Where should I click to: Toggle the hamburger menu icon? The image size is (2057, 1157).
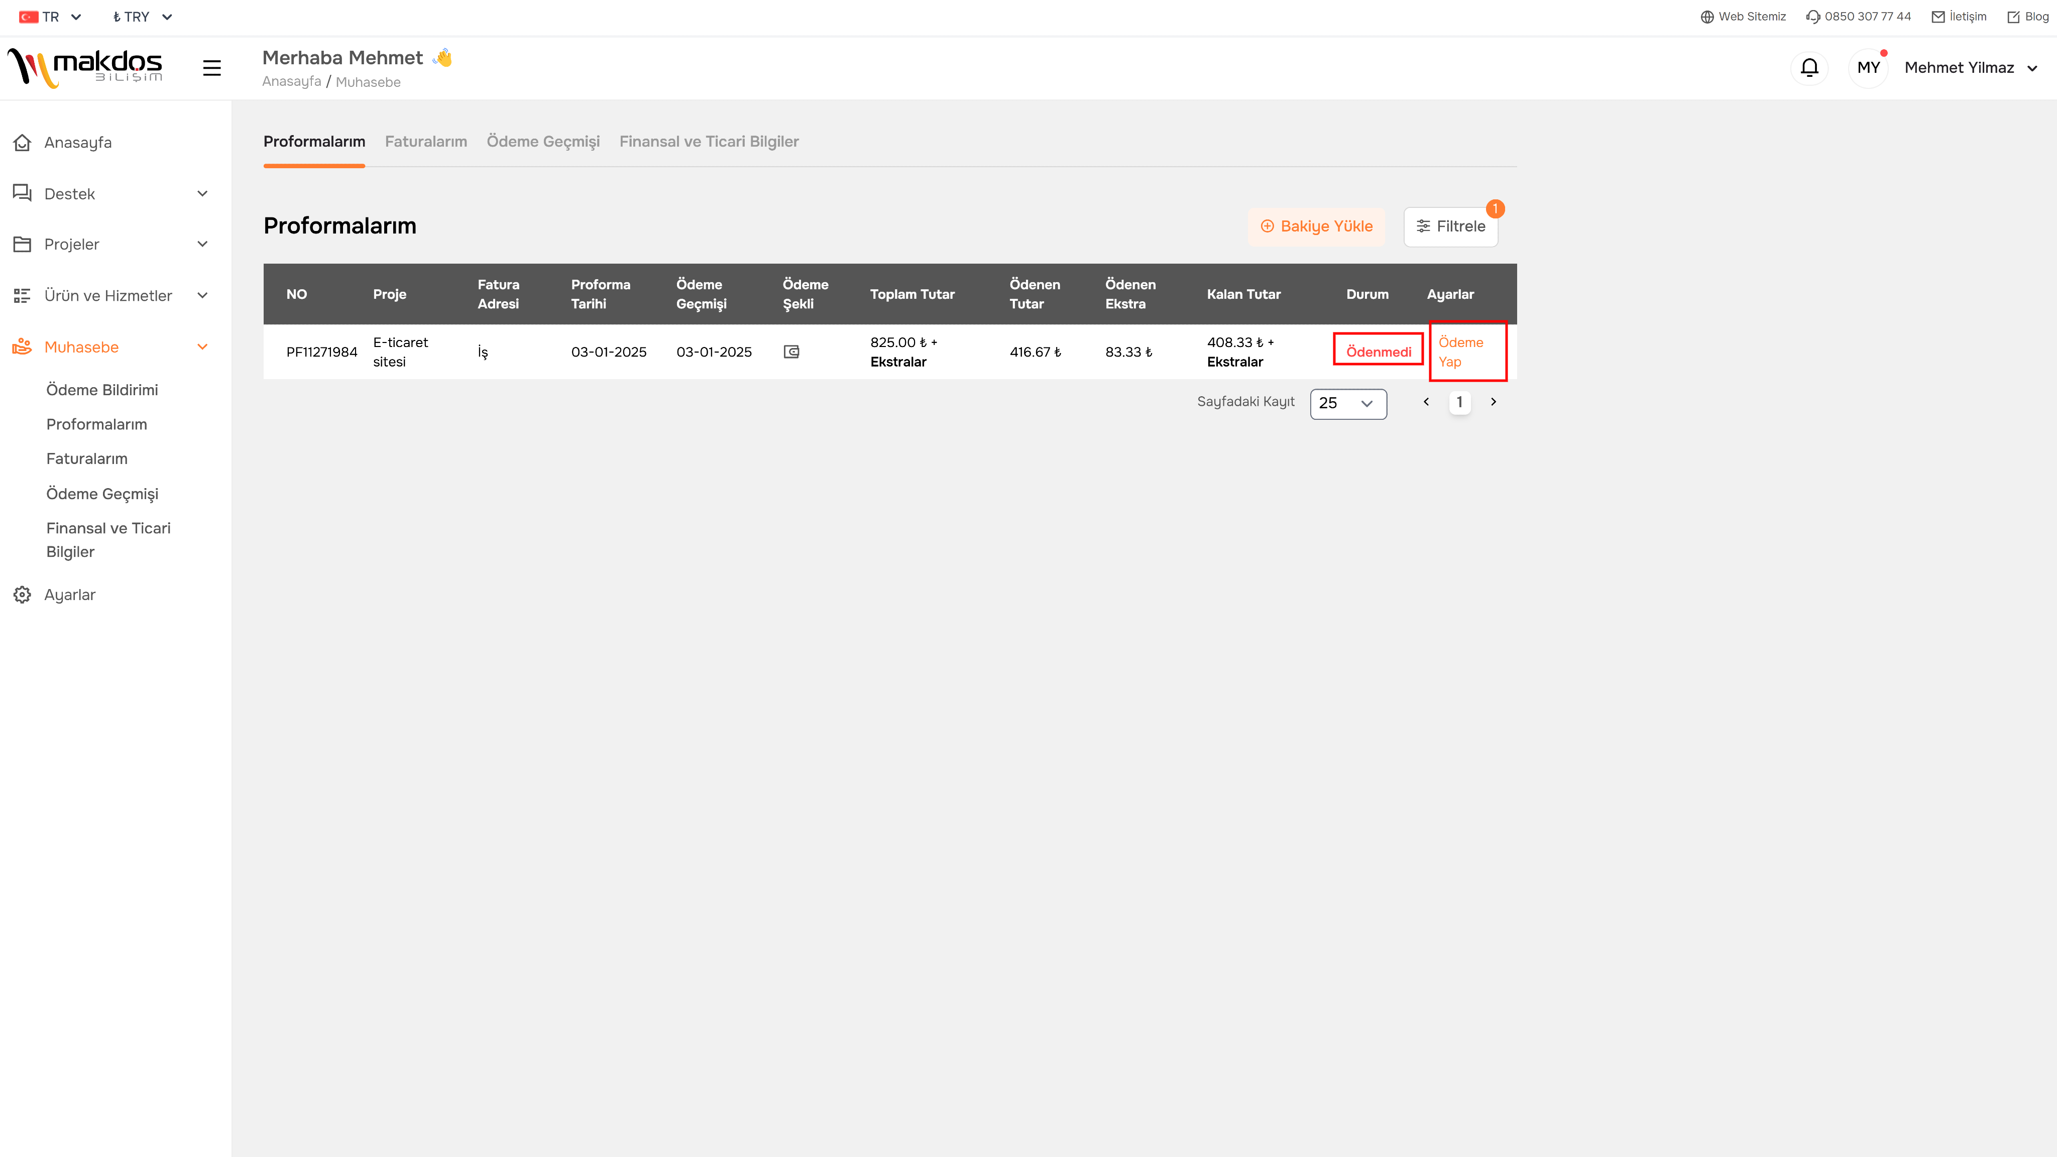[x=211, y=68]
